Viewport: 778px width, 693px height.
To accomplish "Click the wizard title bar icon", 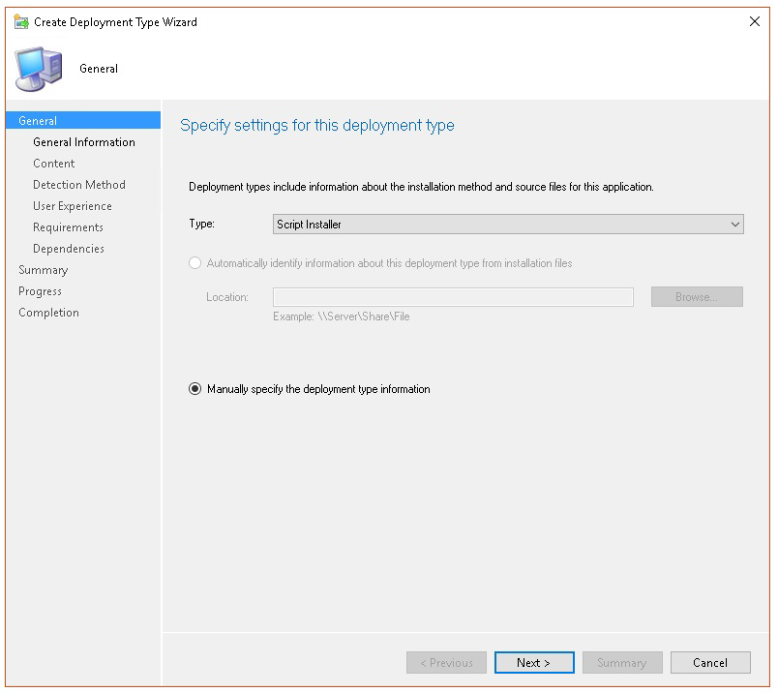I will [x=21, y=22].
